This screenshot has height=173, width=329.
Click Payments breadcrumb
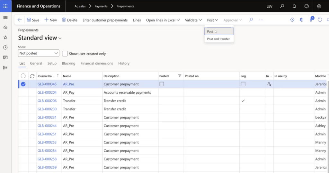(x=101, y=6)
